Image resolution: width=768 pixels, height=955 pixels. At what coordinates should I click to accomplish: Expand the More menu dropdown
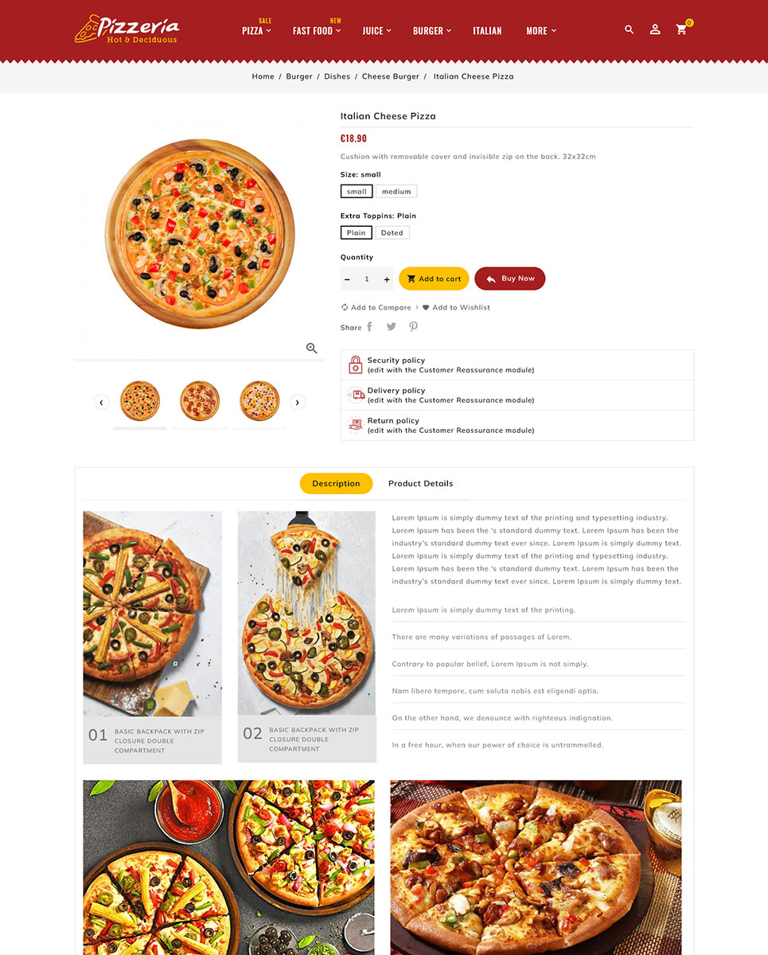(541, 30)
